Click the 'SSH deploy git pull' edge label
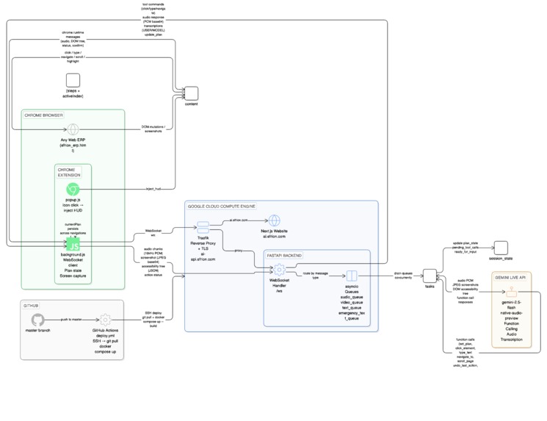 pyautogui.click(x=153, y=320)
